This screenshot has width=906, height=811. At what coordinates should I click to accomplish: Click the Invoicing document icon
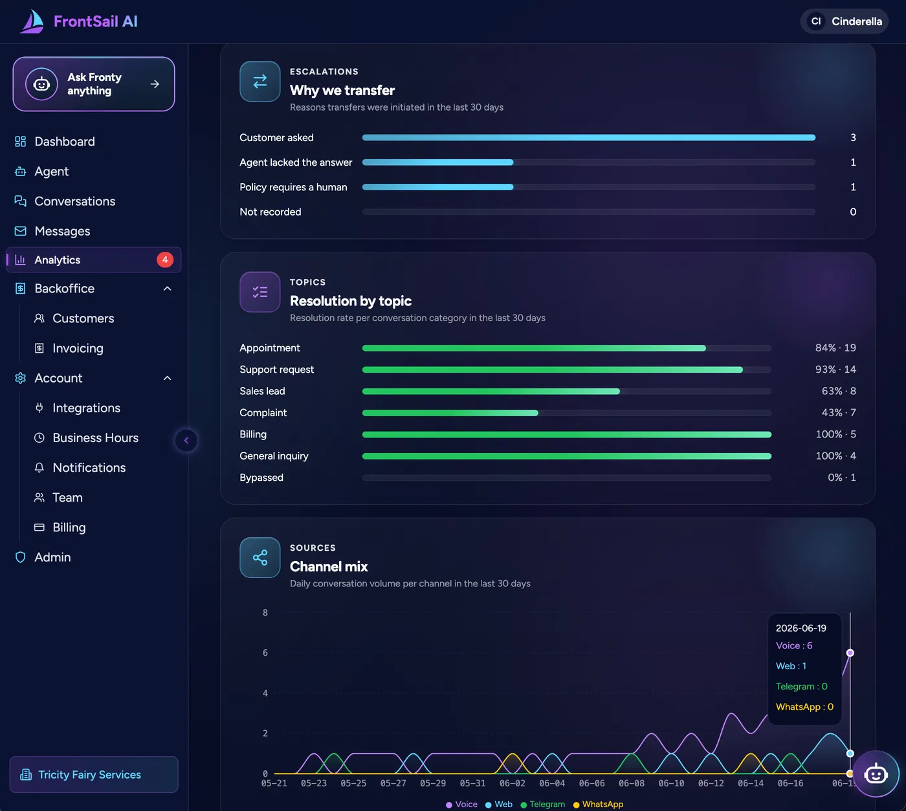[39, 348]
